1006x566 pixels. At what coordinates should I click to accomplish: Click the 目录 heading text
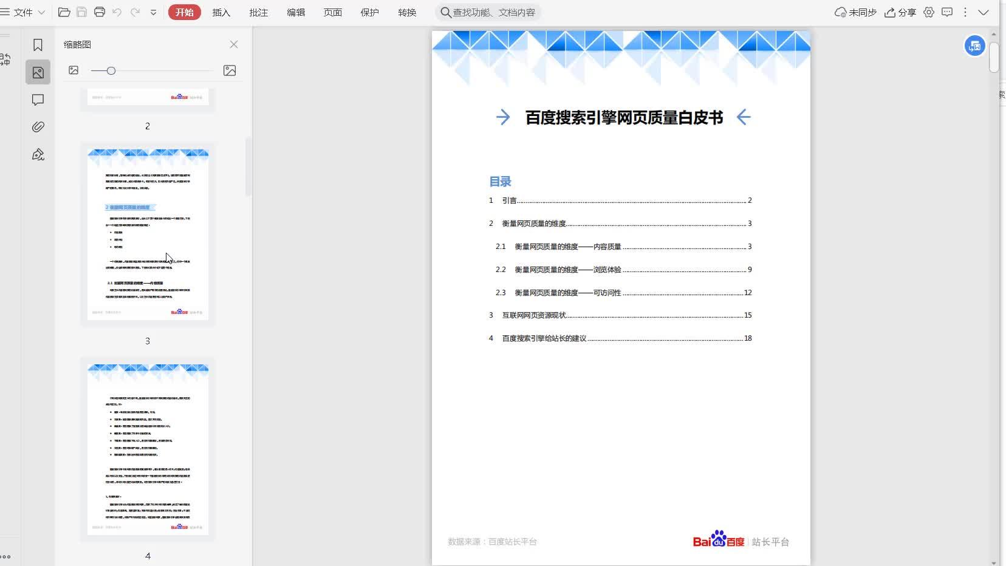click(x=500, y=182)
